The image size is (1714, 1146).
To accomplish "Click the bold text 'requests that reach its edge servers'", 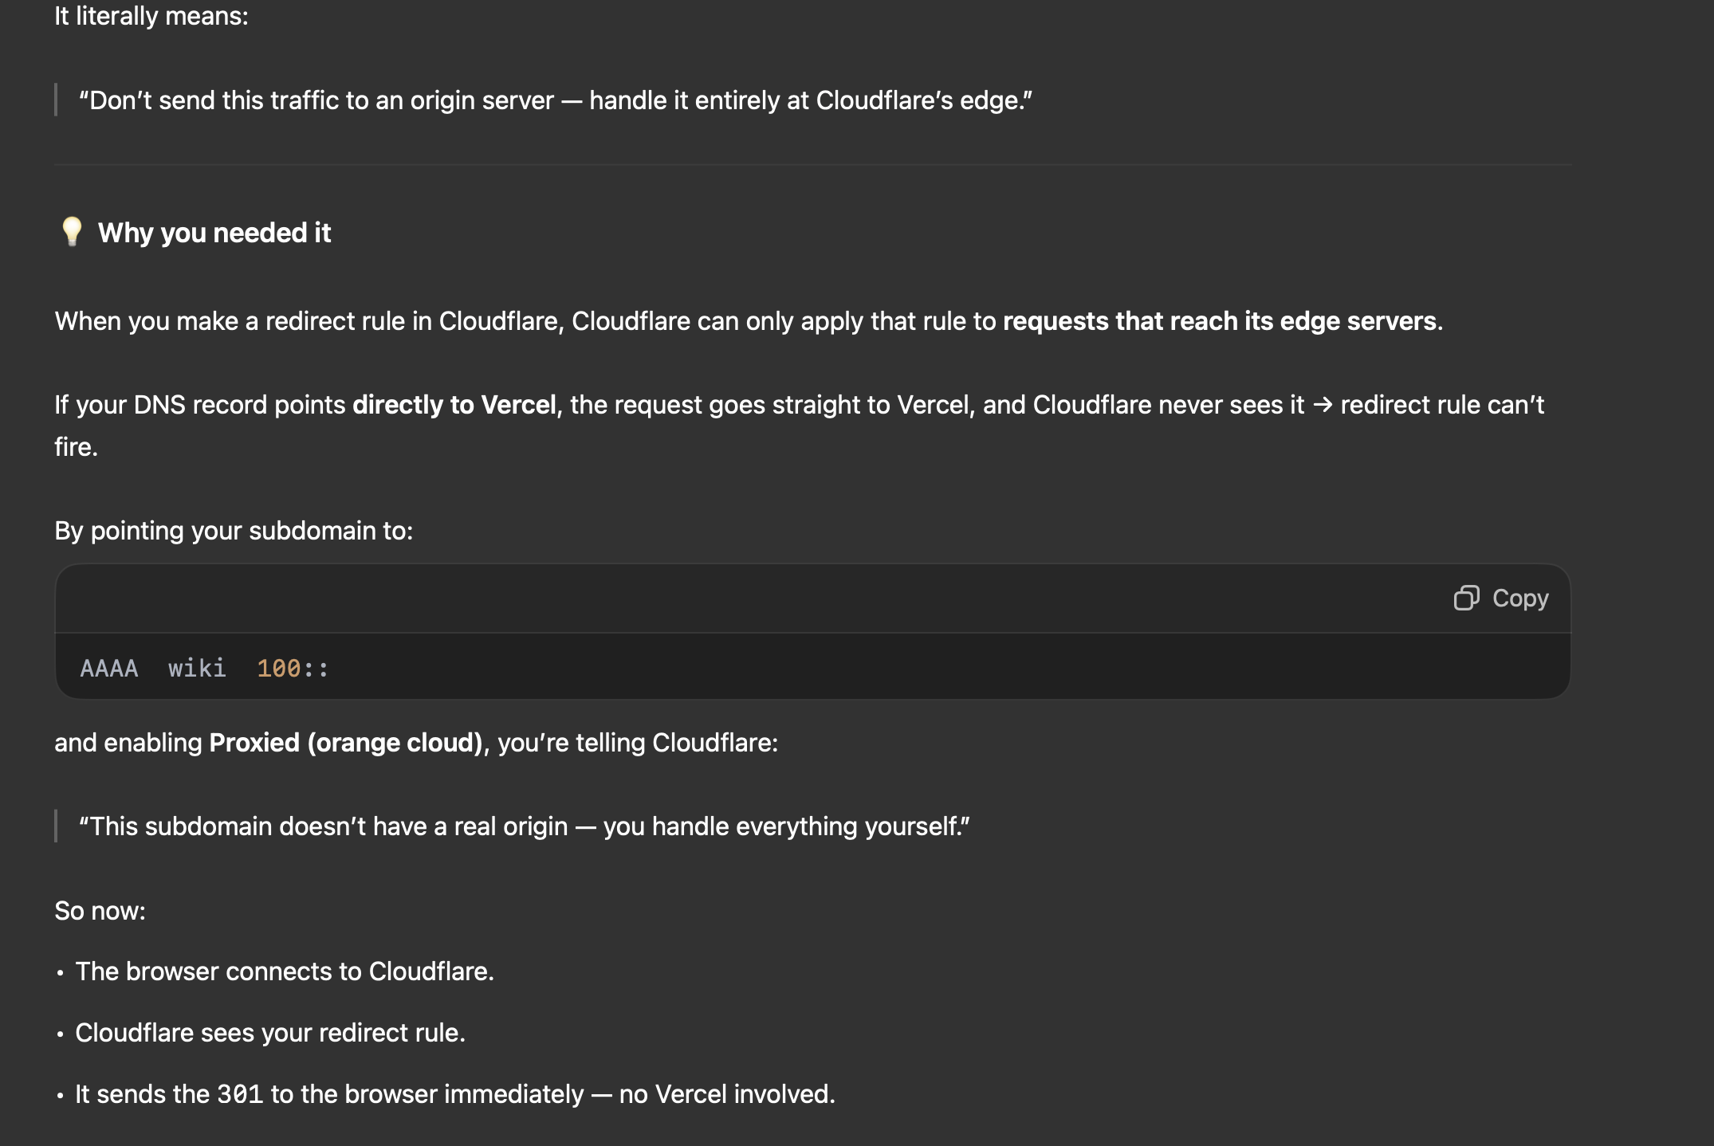I will [1220, 321].
